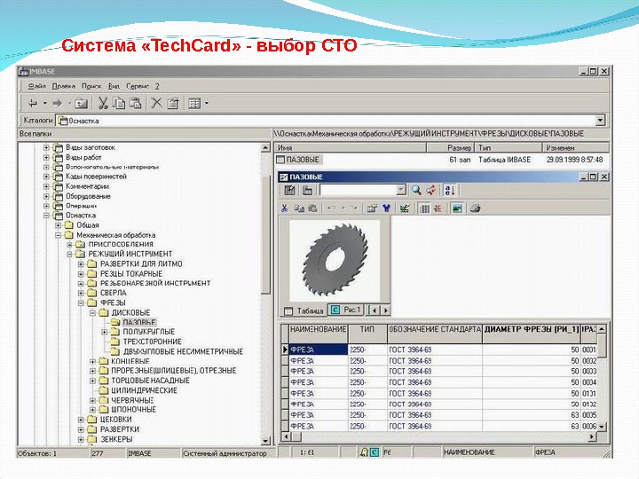Click the Delete X icon in main toolbar
This screenshot has height=479, width=639.
click(x=156, y=104)
